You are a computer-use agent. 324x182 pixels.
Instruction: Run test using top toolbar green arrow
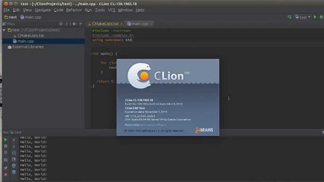315,17
